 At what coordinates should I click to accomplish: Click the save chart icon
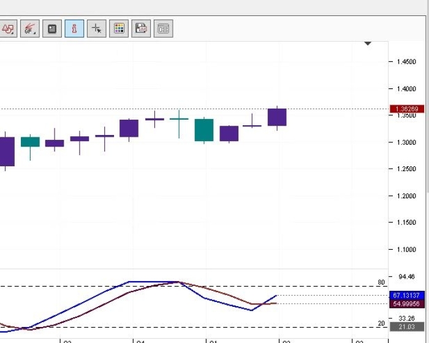point(141,28)
